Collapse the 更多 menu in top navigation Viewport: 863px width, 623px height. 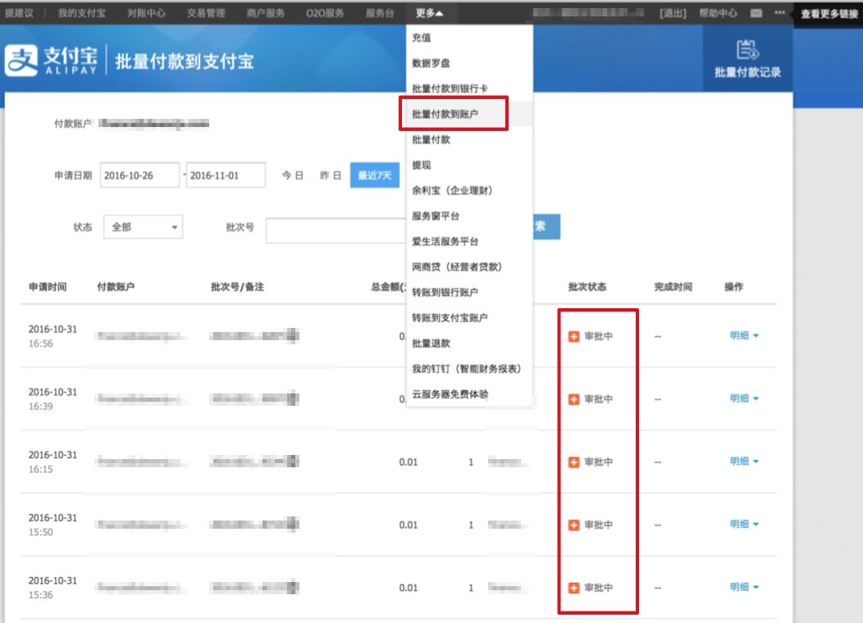coord(429,13)
